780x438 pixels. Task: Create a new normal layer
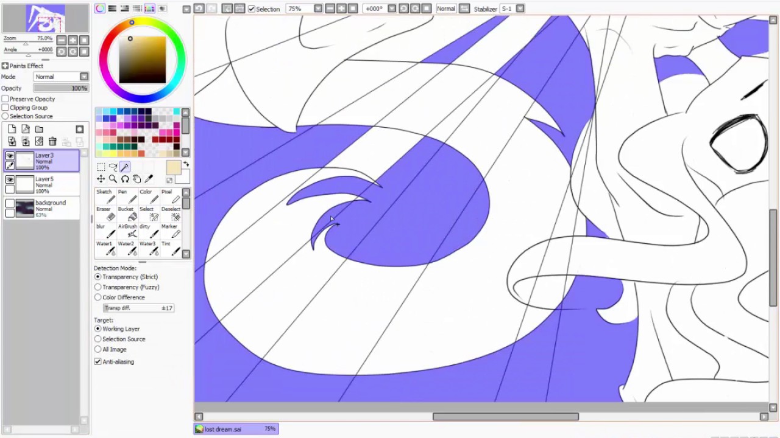pyautogui.click(x=12, y=129)
